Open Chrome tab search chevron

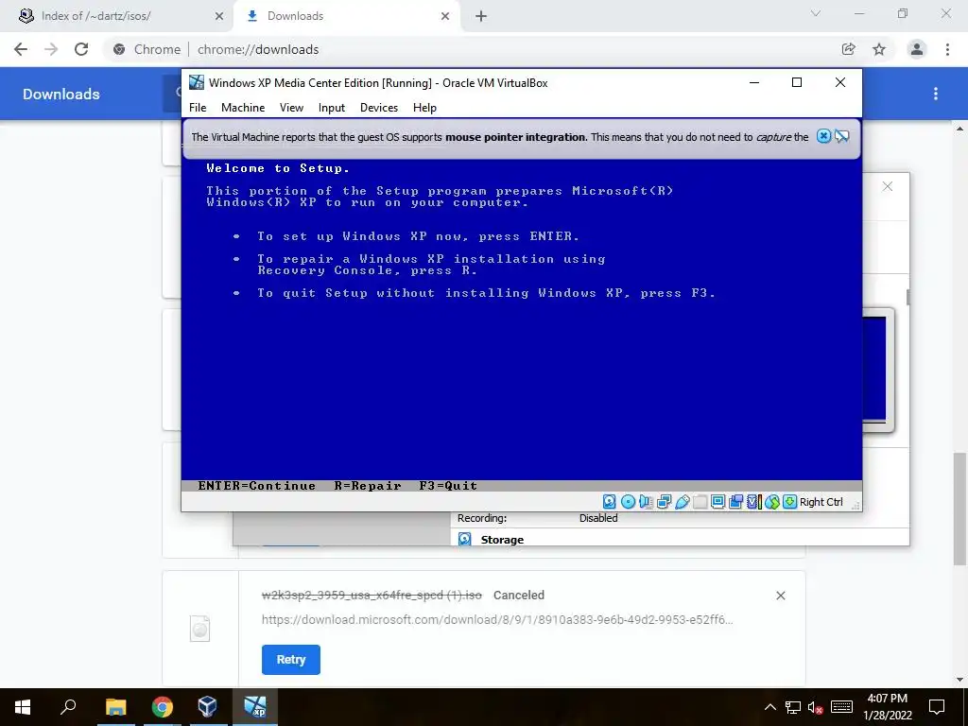(816, 13)
